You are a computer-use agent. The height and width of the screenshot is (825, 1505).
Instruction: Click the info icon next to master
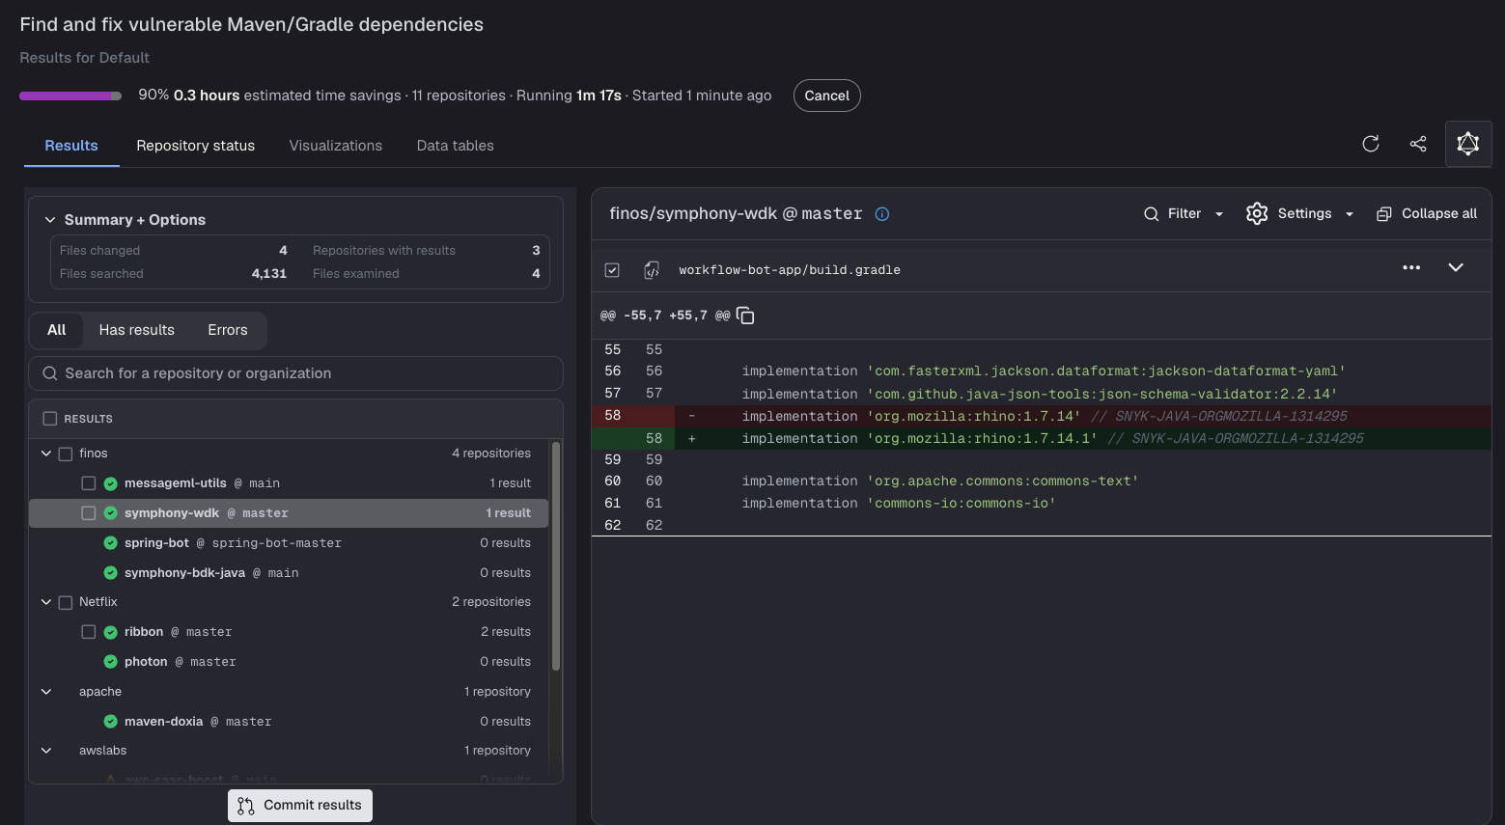coord(882,214)
